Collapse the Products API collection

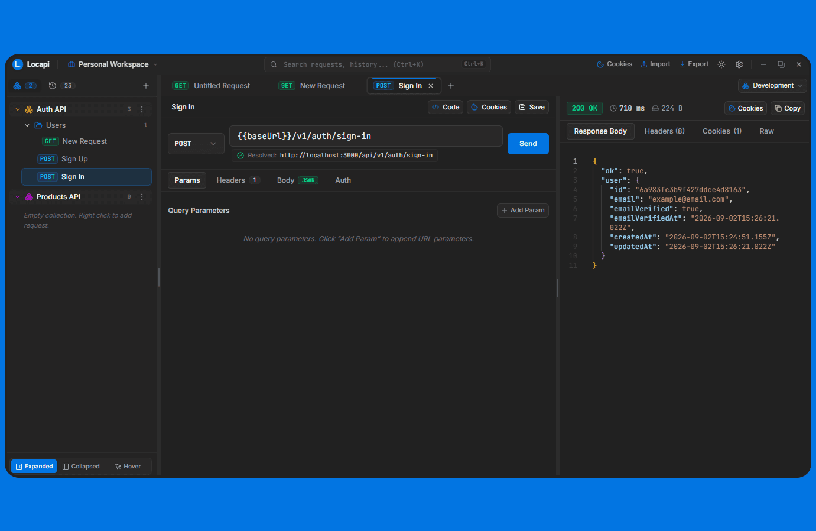18,197
